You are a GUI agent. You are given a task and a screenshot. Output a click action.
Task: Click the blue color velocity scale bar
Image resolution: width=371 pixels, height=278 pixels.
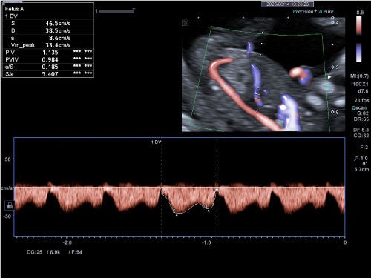(x=359, y=53)
